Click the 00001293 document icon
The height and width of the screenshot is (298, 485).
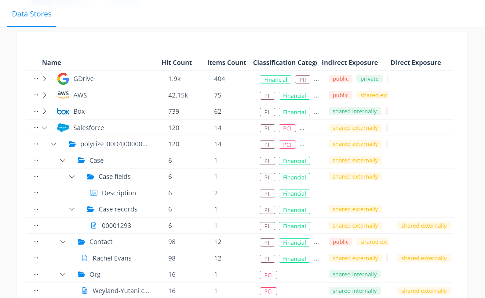point(94,225)
